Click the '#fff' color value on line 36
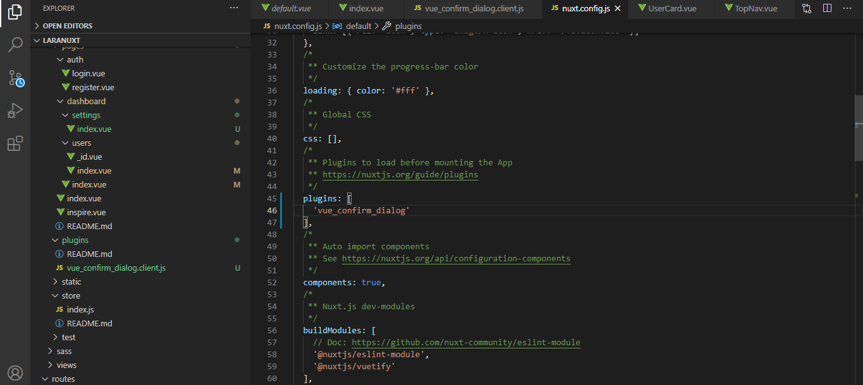This screenshot has width=863, height=385. tap(405, 90)
